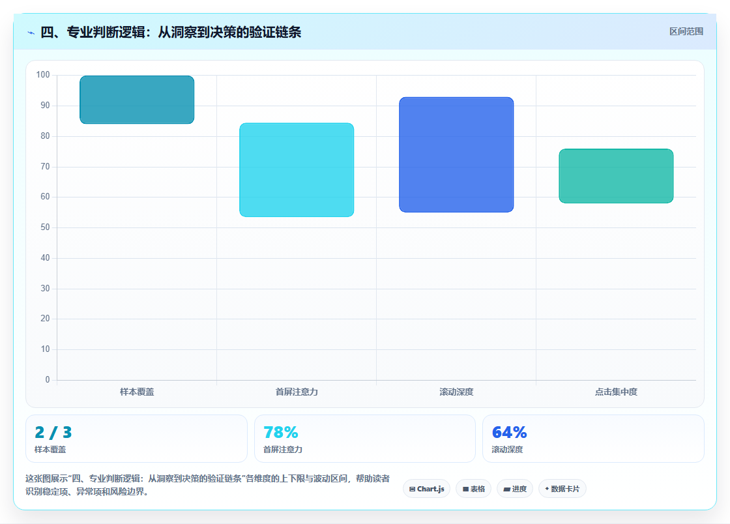
Task: Click the y-axis value 100
Action: point(43,74)
